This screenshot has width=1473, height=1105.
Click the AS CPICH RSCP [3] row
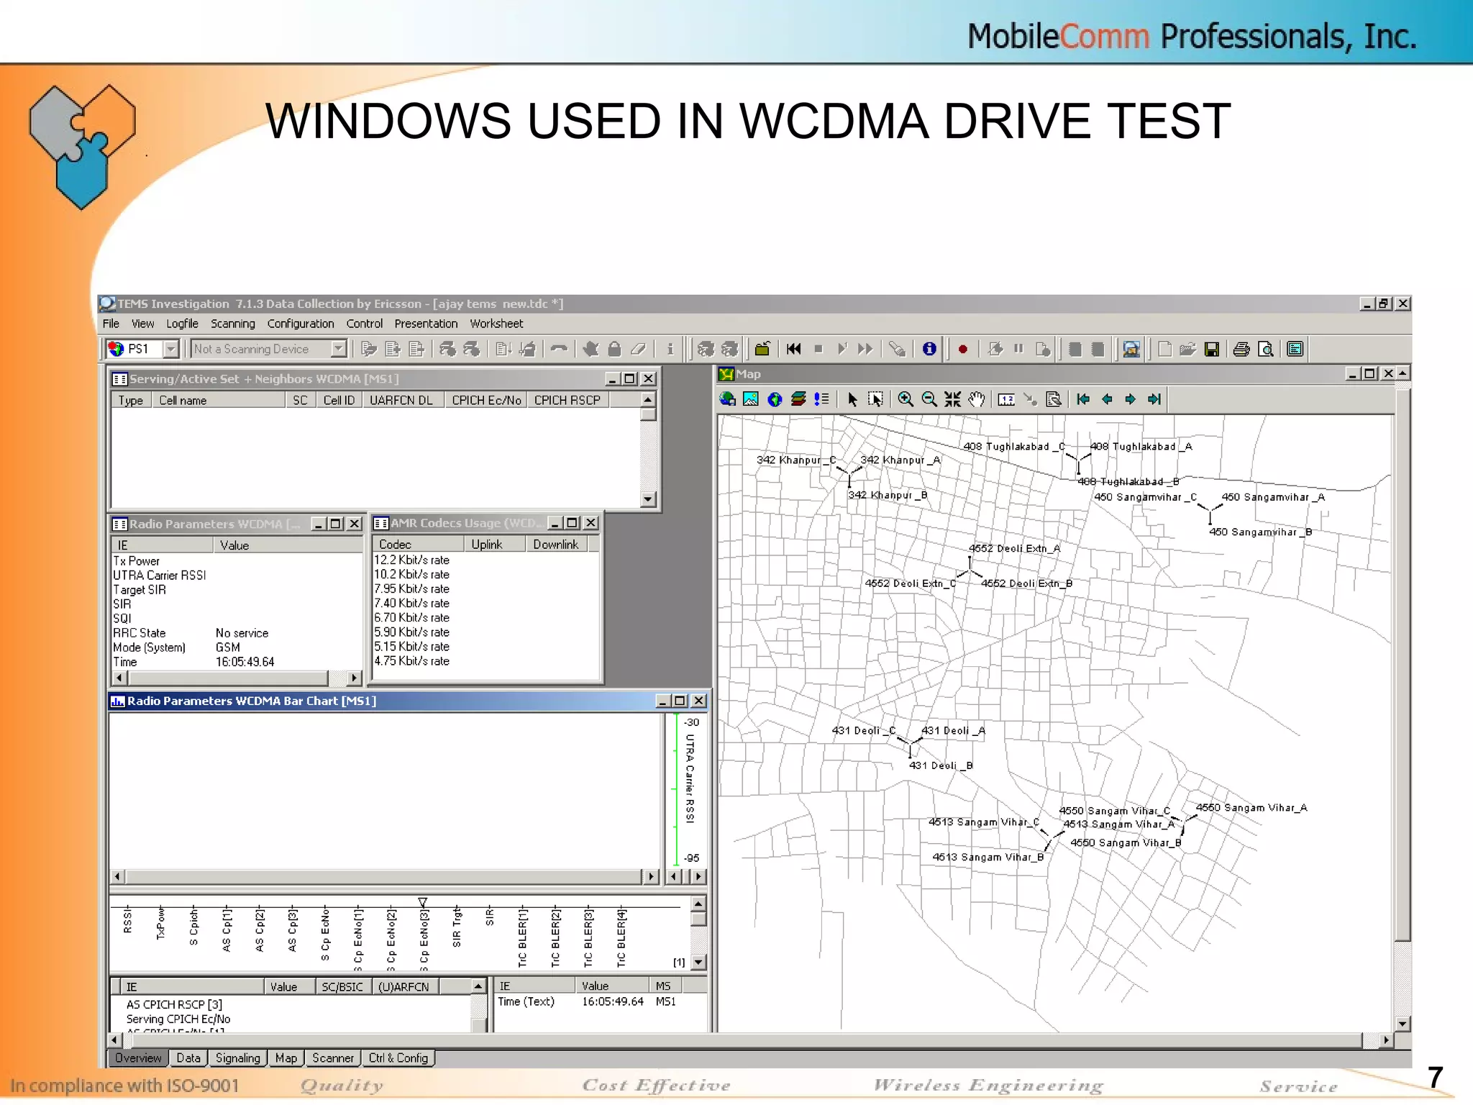[x=174, y=1004]
